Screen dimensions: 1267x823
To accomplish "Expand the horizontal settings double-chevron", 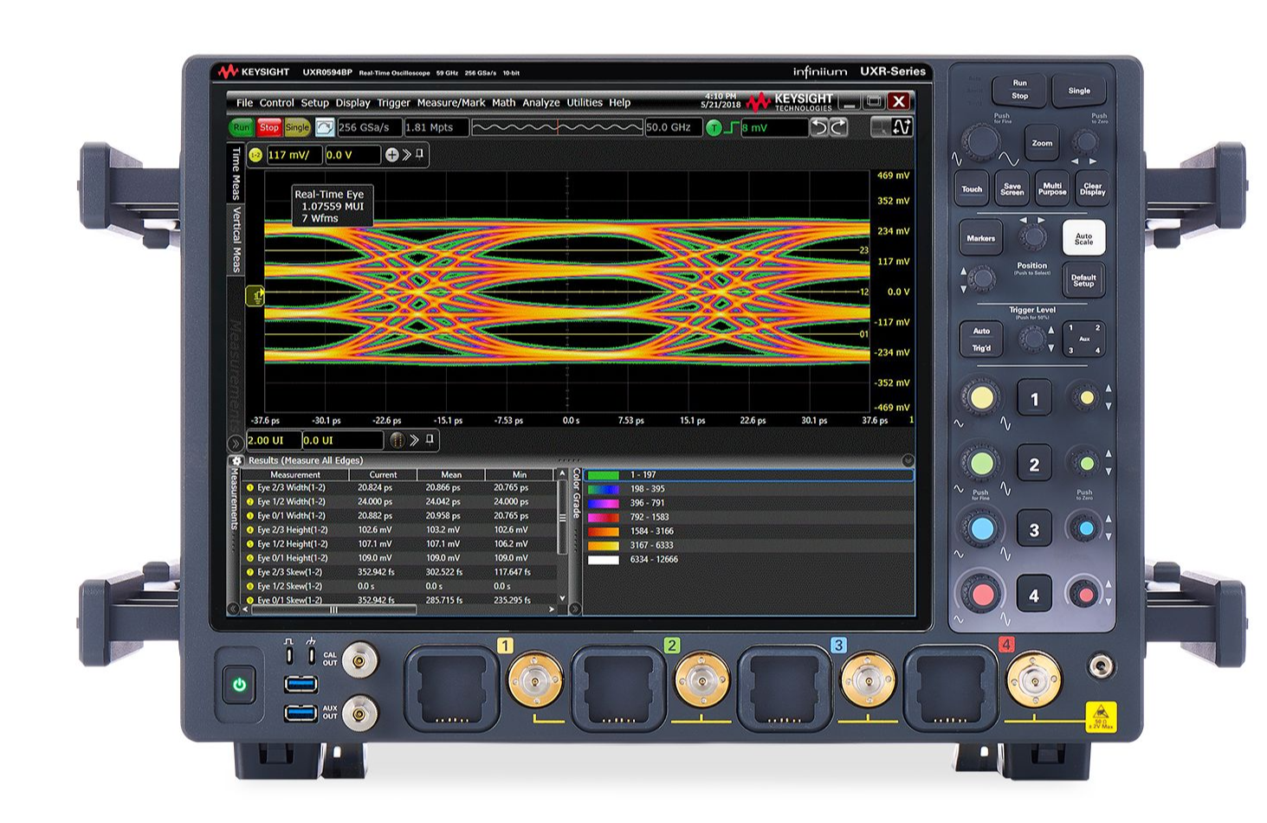I will click(x=414, y=440).
